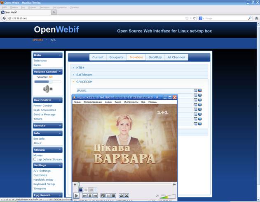
Task: Open VLC Воспроизведение menu
Action: [x=93, y=102]
